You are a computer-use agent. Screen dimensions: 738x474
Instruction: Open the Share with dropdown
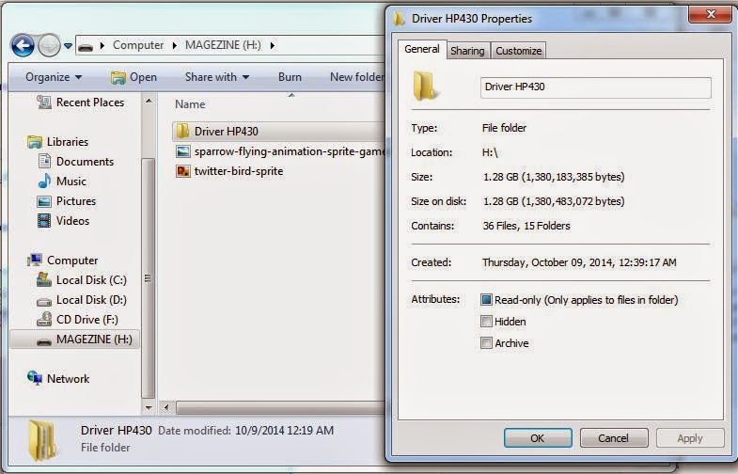click(x=217, y=77)
